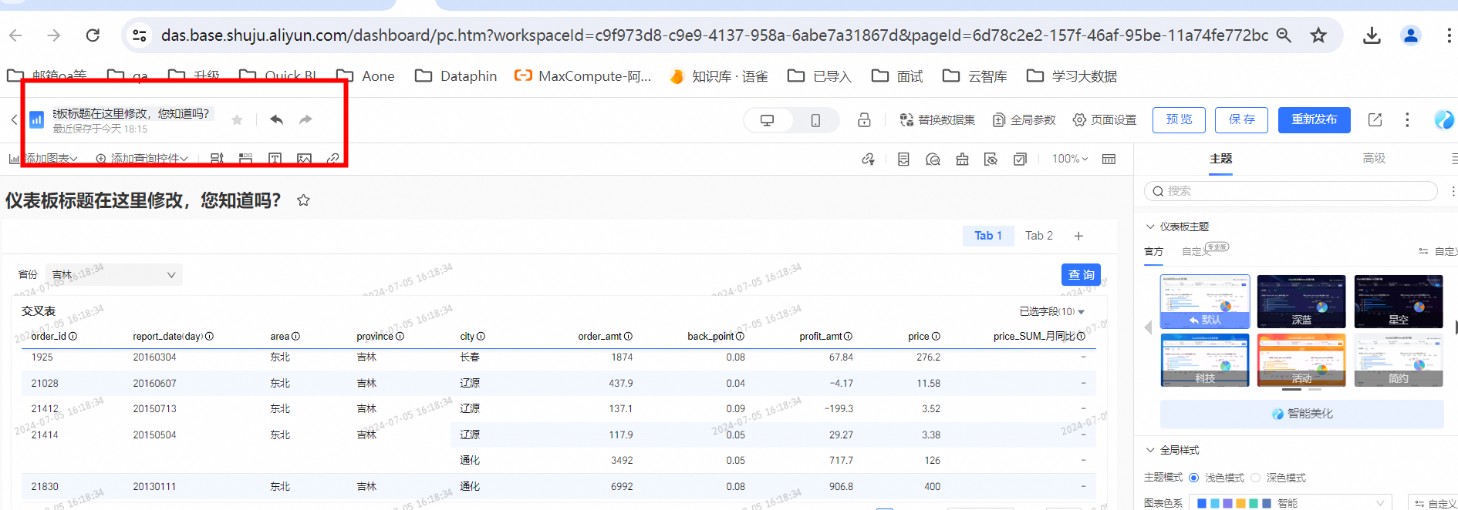Viewport: 1458px width, 510px height.
Task: Open the 100% zoom level dropdown
Action: [x=1069, y=159]
